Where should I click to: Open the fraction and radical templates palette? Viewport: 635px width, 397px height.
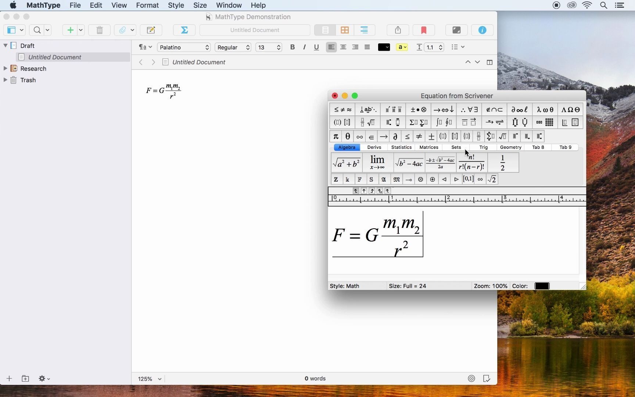[367, 122]
